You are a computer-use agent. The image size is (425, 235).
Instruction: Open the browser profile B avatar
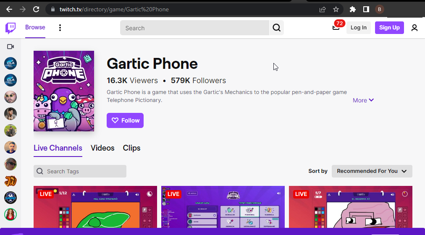pyautogui.click(x=380, y=10)
